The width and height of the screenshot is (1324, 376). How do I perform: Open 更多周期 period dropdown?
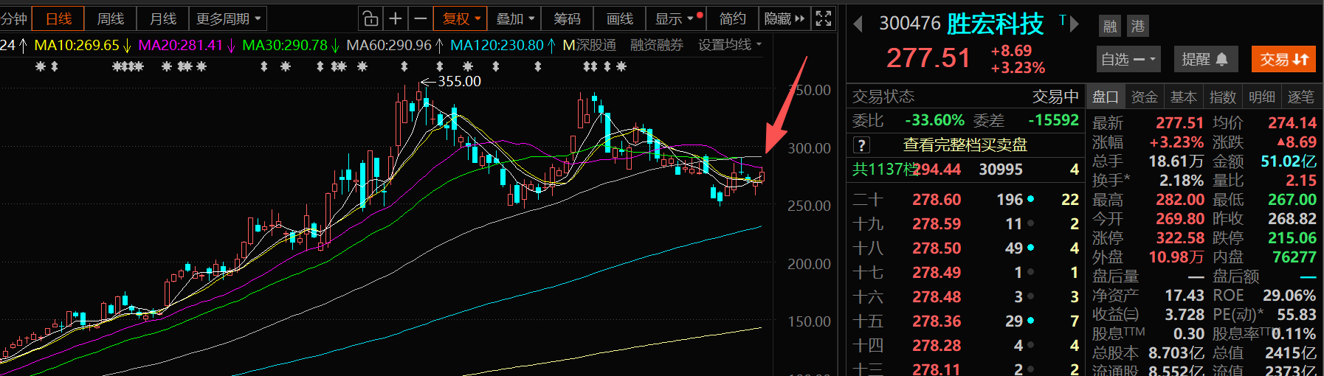(228, 18)
